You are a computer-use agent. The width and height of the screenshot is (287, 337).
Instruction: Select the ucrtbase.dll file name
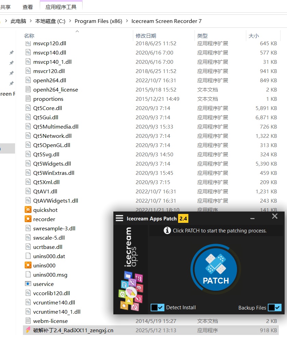tap(48, 247)
